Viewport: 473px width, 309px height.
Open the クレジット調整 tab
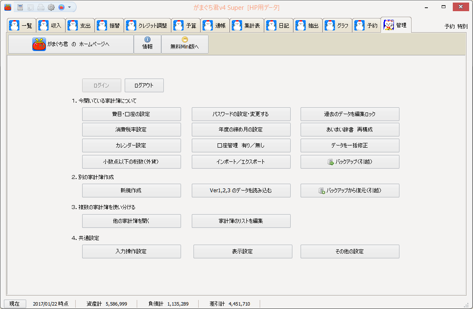[147, 25]
